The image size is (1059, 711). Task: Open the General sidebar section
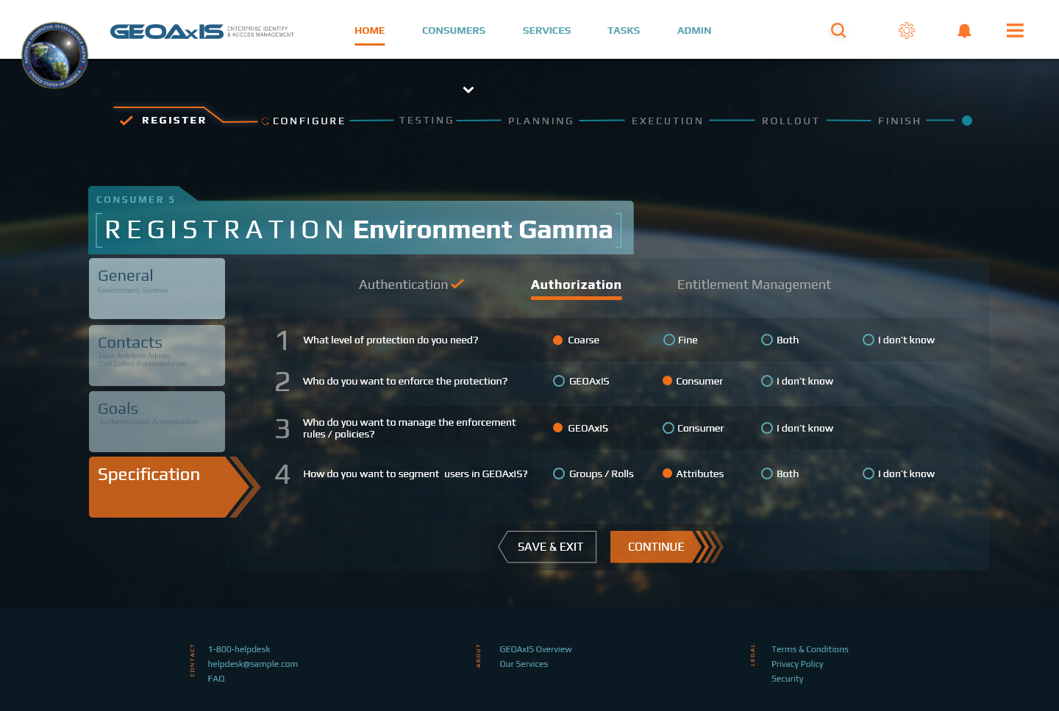157,288
